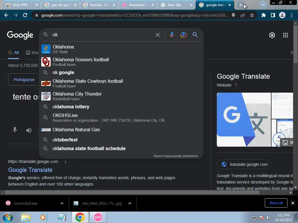Click the translate.google.com chip button
298x223 pixels.
coord(244,164)
